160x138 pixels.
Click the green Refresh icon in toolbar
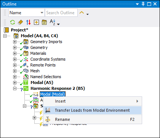[x=12, y=22]
